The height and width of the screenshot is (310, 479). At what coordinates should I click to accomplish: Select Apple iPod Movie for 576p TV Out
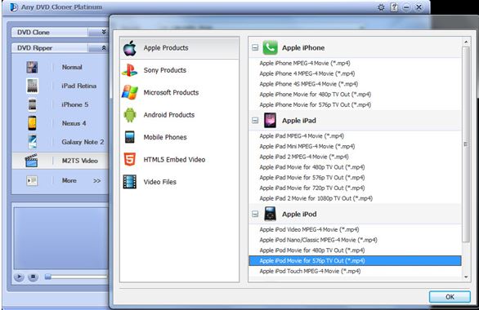tap(355, 260)
